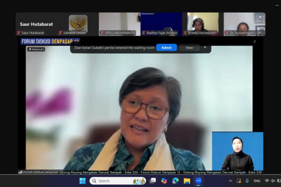Click the microphone tray icon
281x187 pixels.
(247, 181)
